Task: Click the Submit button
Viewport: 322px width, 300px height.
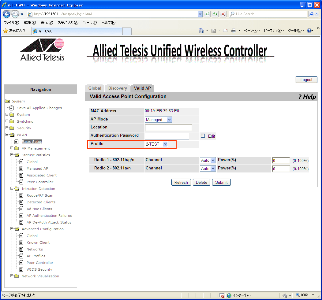Action: [x=221, y=182]
